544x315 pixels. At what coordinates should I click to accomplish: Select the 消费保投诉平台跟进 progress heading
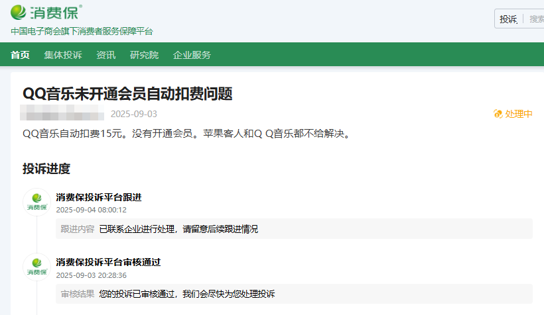click(x=99, y=197)
